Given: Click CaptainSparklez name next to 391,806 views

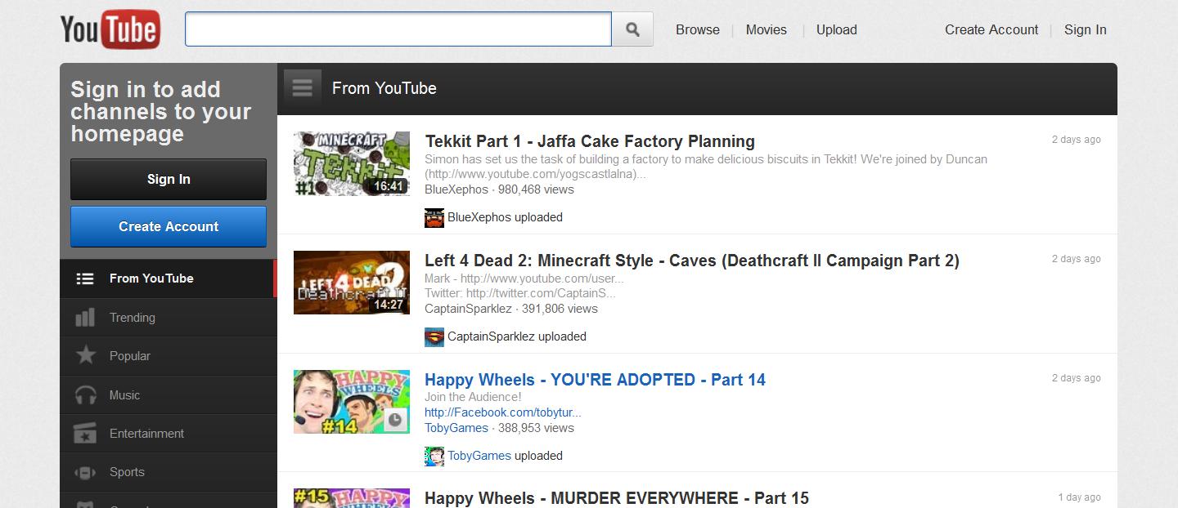Looking at the screenshot, I should 468,309.
